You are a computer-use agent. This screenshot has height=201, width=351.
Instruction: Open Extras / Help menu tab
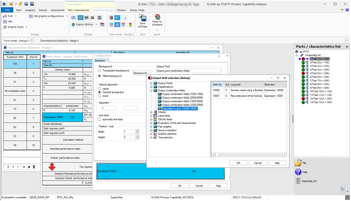pyautogui.click(x=137, y=10)
